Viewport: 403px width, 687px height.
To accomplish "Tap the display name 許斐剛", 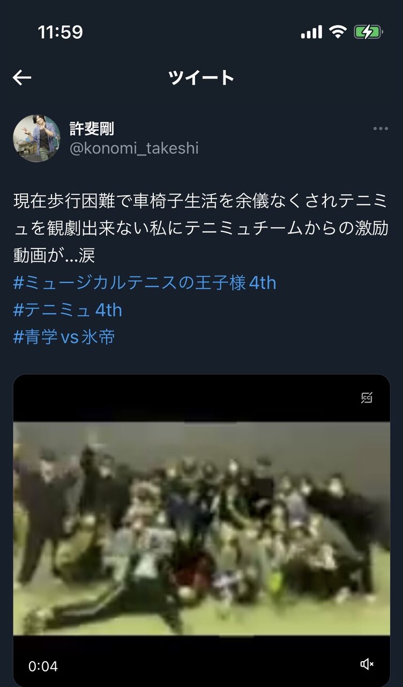I will click(92, 129).
